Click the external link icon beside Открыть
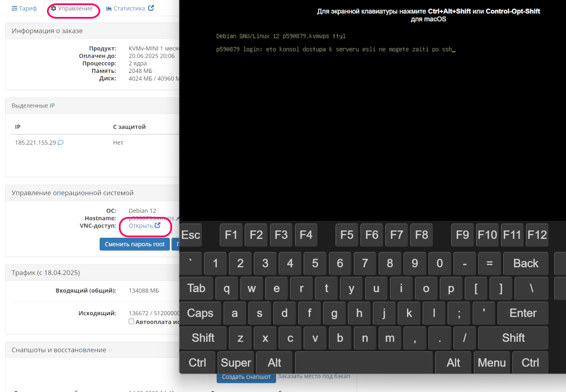This screenshot has height=392, width=566. 158,225
